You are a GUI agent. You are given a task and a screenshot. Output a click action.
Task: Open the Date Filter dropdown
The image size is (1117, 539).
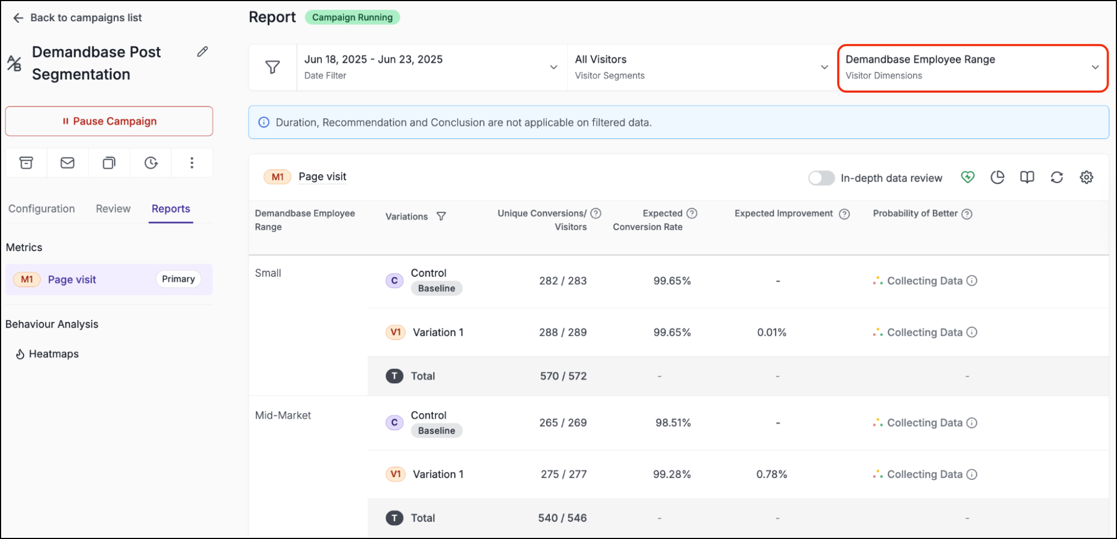click(432, 68)
